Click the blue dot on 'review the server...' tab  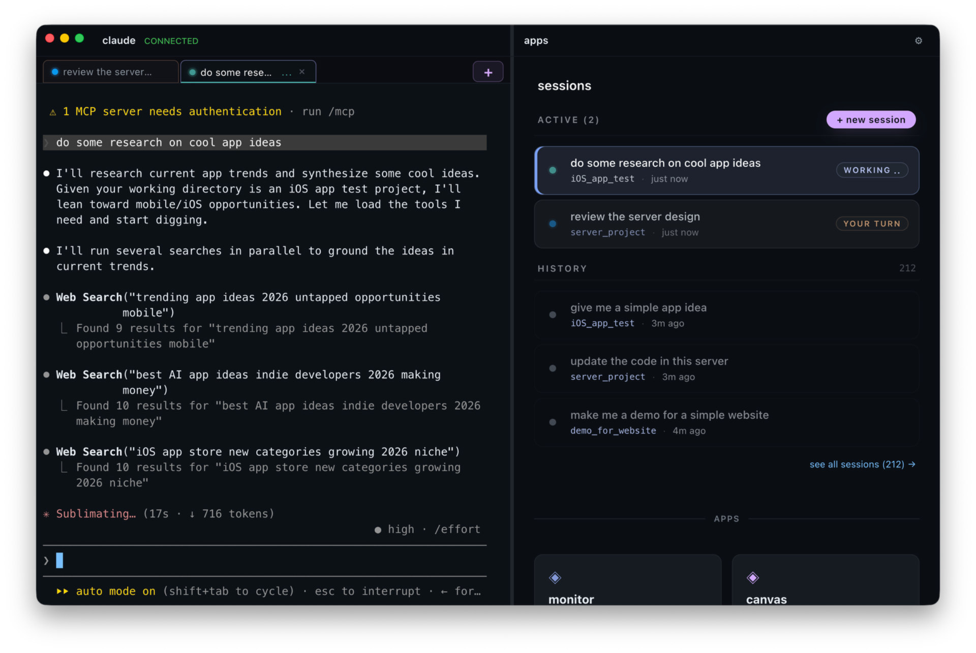[x=55, y=72]
